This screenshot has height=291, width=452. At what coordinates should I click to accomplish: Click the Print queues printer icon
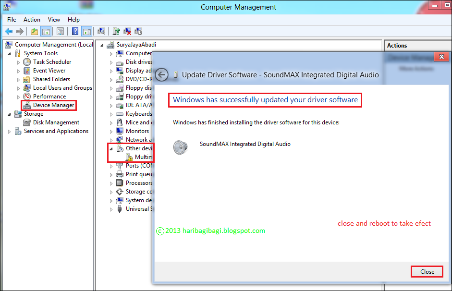[120, 174]
